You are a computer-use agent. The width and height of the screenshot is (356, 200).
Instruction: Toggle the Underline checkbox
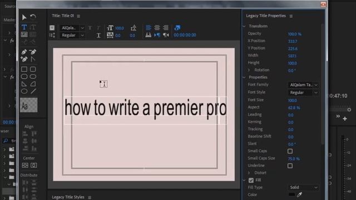click(x=290, y=166)
